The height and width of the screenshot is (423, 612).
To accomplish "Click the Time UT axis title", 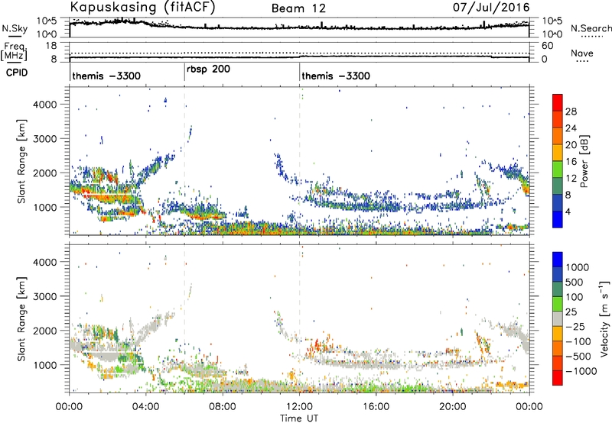I will pos(299,418).
